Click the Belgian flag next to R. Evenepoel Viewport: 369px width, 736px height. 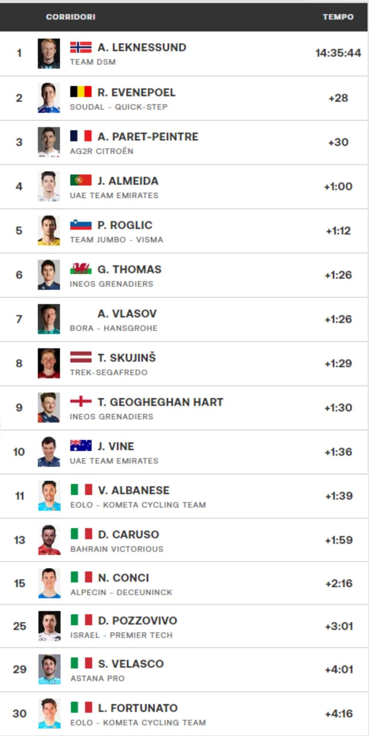pos(81,92)
